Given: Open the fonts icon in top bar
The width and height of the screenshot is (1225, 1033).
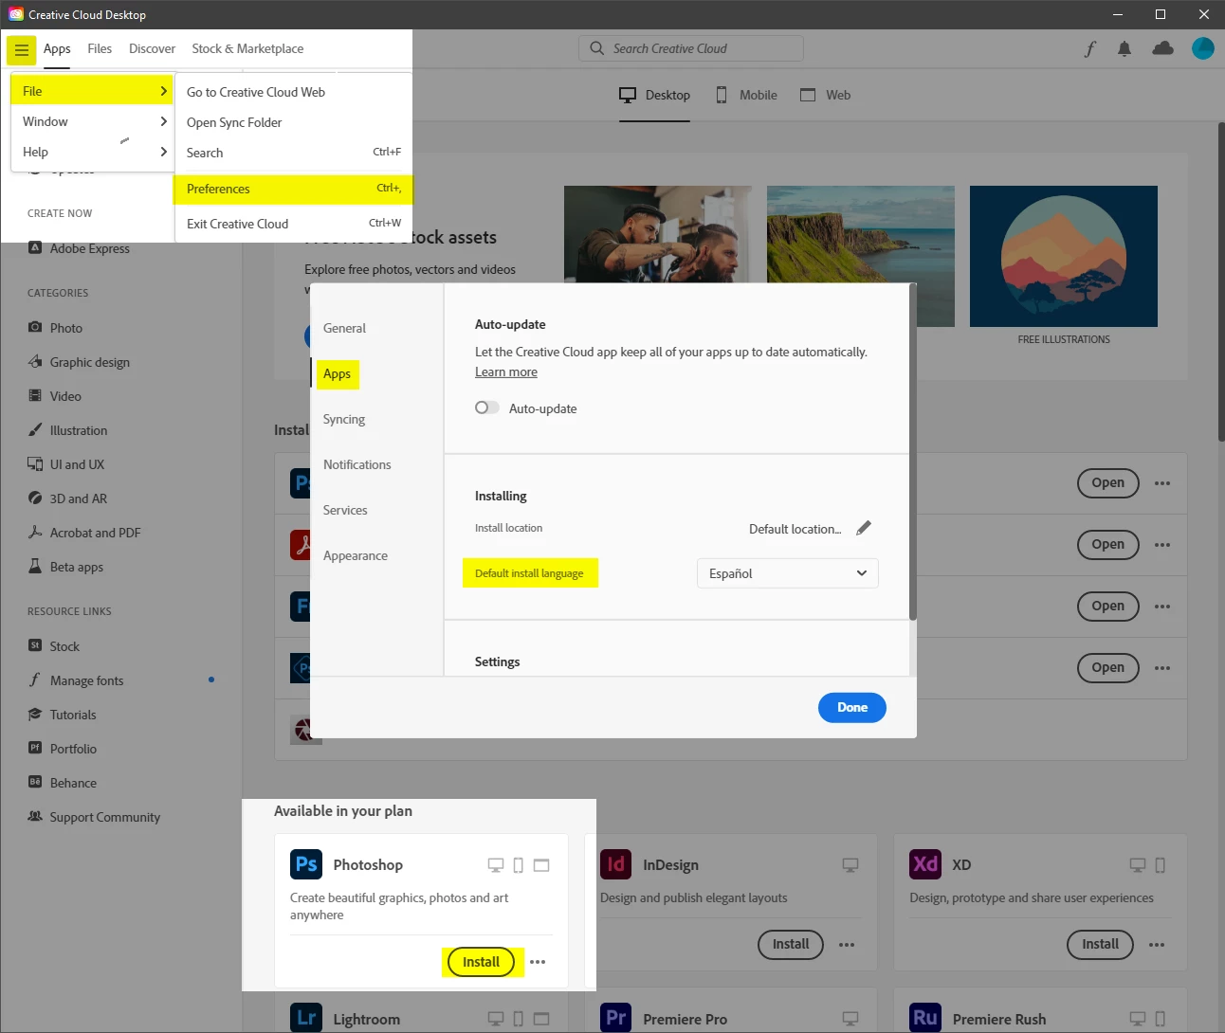Looking at the screenshot, I should tap(1090, 49).
